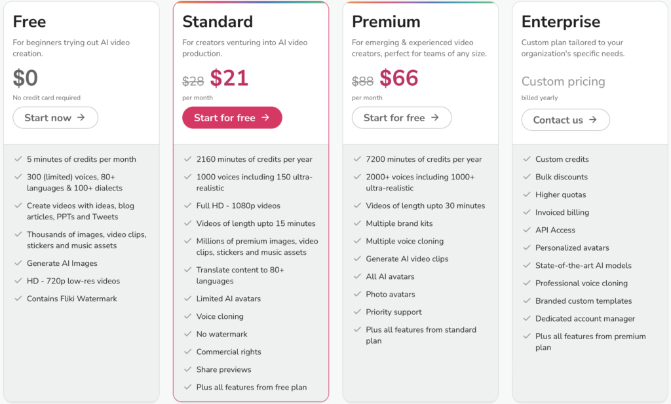The width and height of the screenshot is (671, 404).
Task: Select the Standard plan heading
Action: [x=217, y=21]
